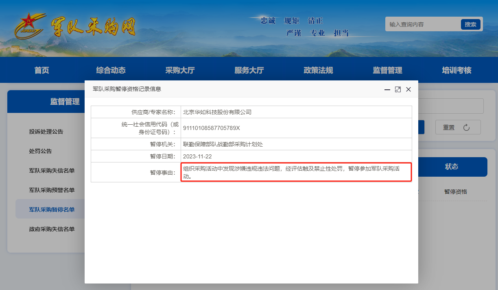
Task: Select 军队采购预警名单 in sidebar
Action: 52,190
